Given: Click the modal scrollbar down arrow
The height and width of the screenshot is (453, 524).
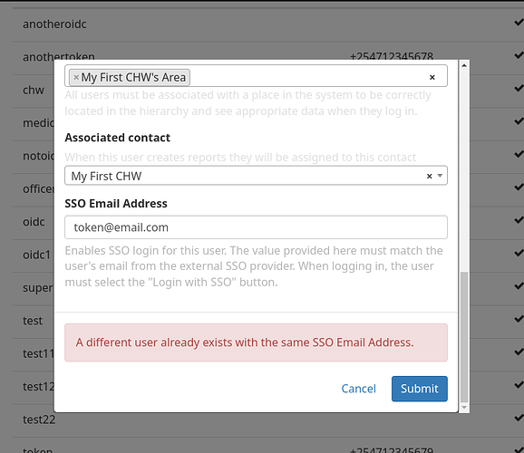Looking at the screenshot, I should pos(464,407).
